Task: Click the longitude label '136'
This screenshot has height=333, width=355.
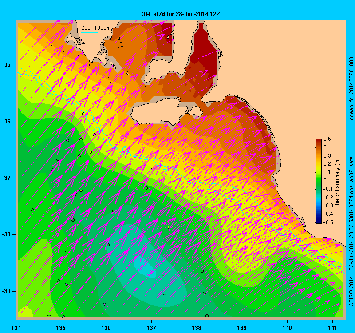Action: pyautogui.click(x=106, y=328)
